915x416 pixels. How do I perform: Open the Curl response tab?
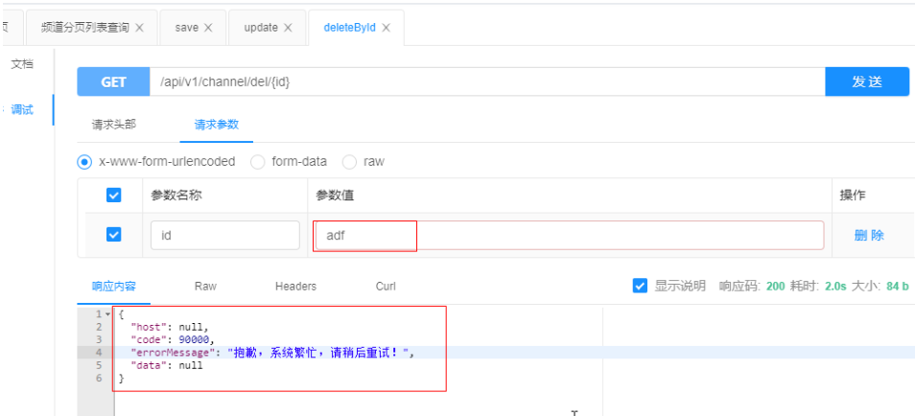pos(386,286)
